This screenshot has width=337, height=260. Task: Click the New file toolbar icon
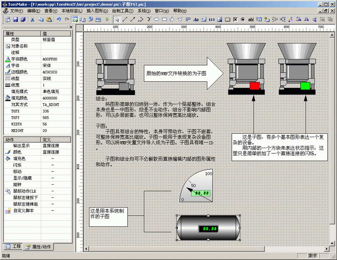coord(8,20)
